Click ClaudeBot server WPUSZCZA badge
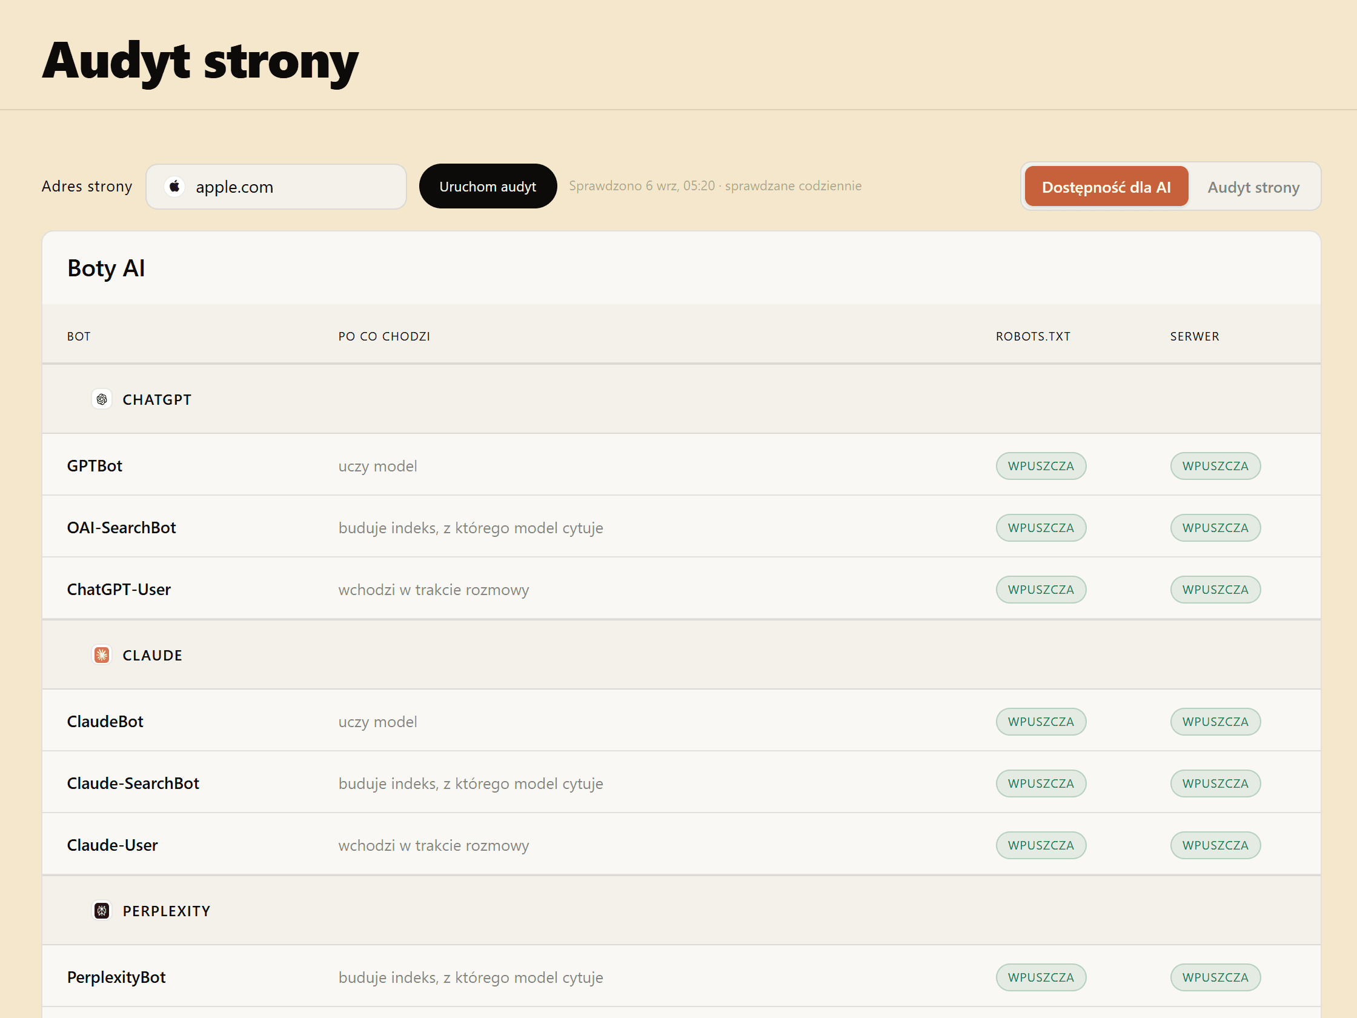This screenshot has width=1357, height=1018. [x=1215, y=722]
